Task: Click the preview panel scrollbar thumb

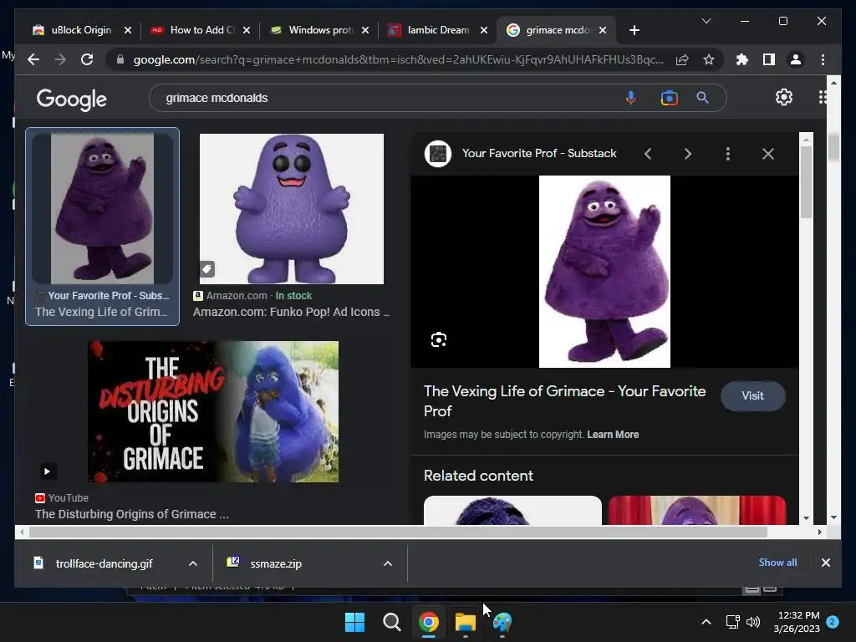Action: pyautogui.click(x=806, y=183)
